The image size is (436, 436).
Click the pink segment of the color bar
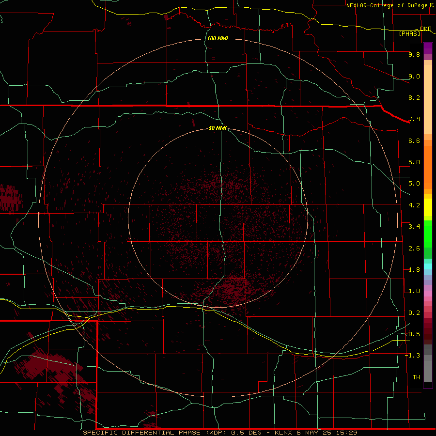428,294
